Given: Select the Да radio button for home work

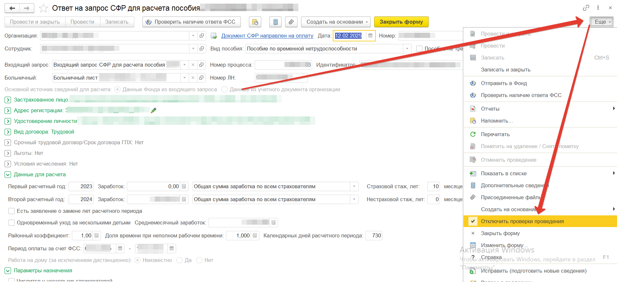Looking at the screenshot, I should point(180,260).
